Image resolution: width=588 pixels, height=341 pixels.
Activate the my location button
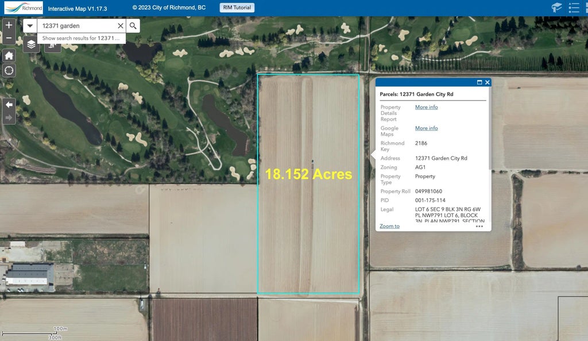pos(9,70)
